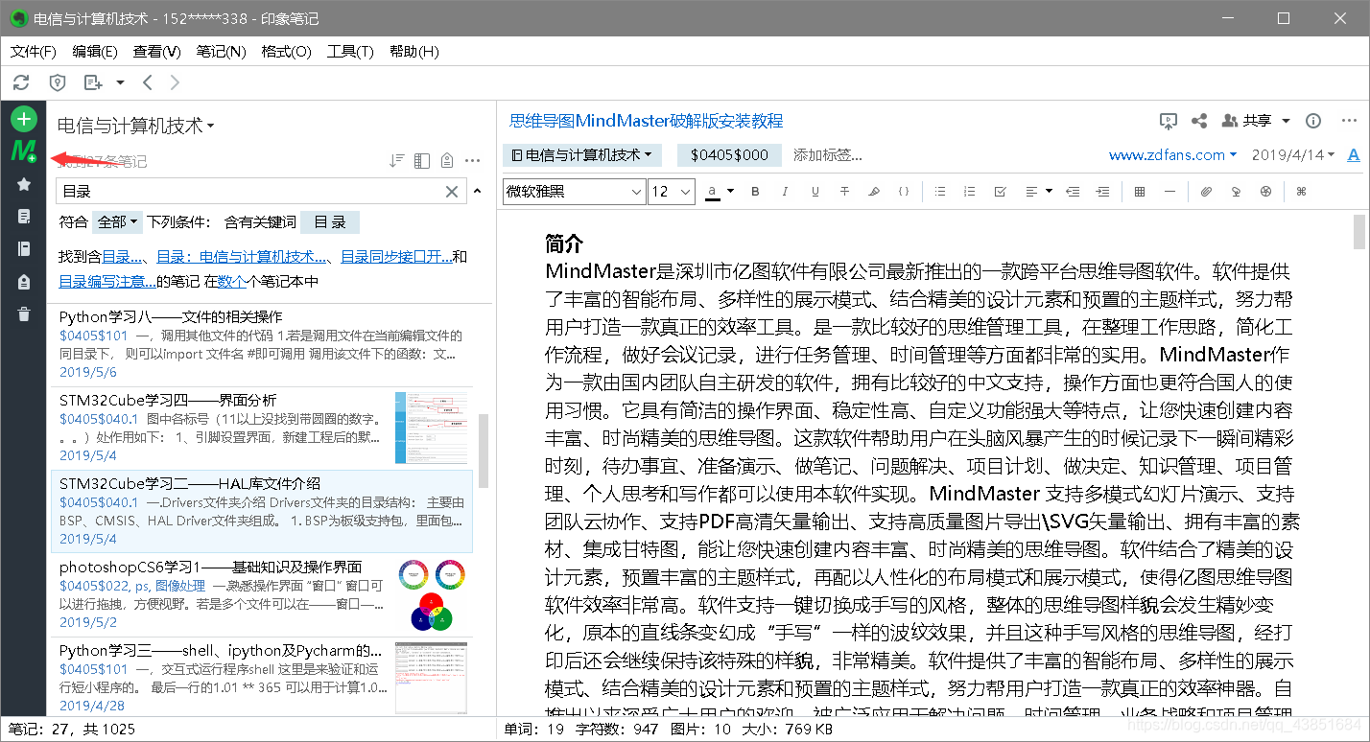Go back with the left navigation arrow
This screenshot has width=1370, height=742.
[148, 82]
